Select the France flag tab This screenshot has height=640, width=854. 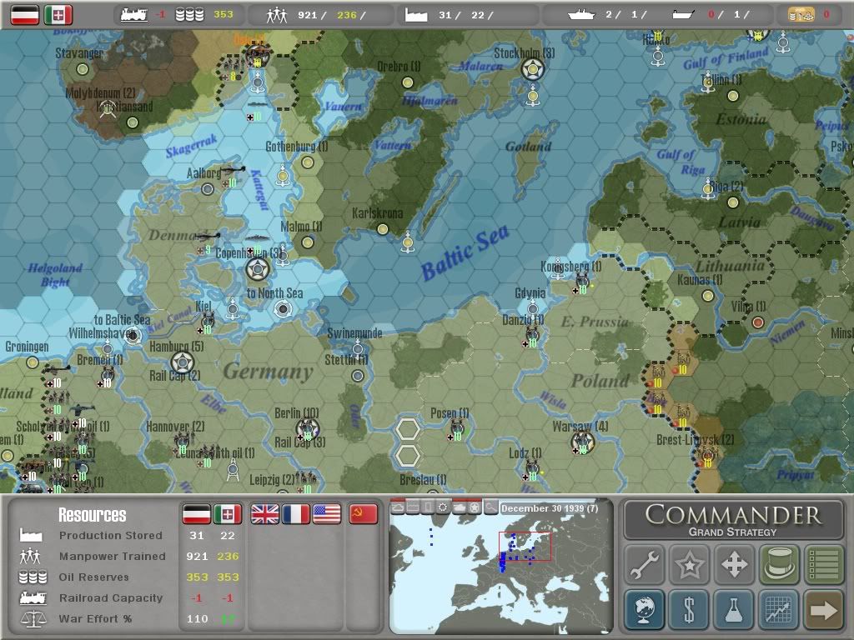[x=296, y=513]
